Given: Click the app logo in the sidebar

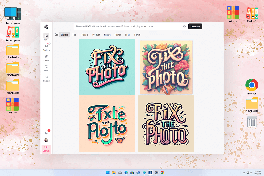Looking at the screenshot, I should (46, 27).
